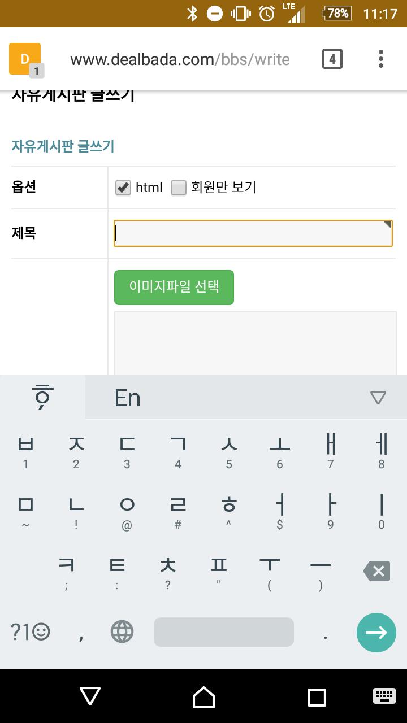Viewport: 407px width, 723px height.
Task: Open the keyboard switcher icon in navigation bar
Action: 384,696
